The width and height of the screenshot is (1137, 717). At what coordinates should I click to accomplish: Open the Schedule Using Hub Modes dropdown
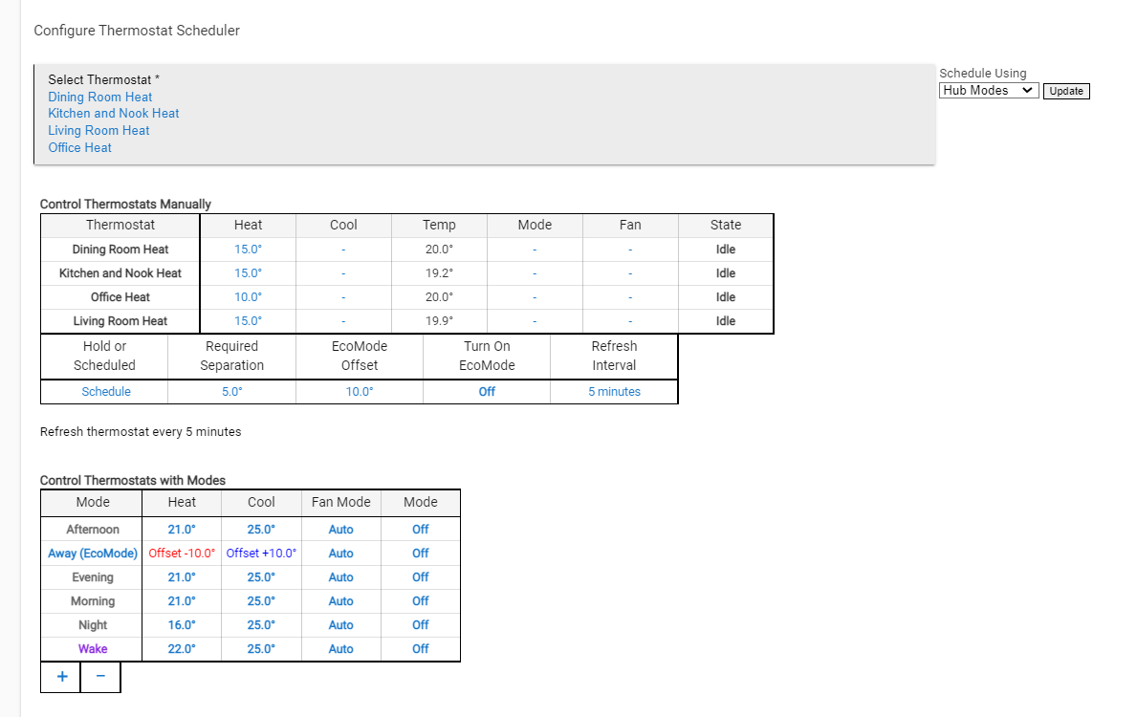coord(988,90)
